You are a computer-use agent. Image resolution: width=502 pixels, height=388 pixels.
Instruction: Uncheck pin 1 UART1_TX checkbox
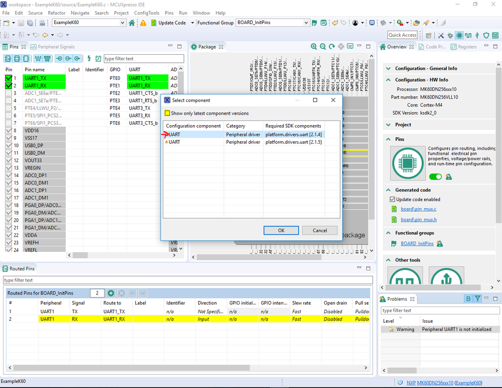(x=9, y=78)
